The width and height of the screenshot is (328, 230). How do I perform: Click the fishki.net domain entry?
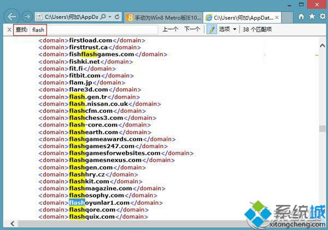pyautogui.click(x=86, y=62)
